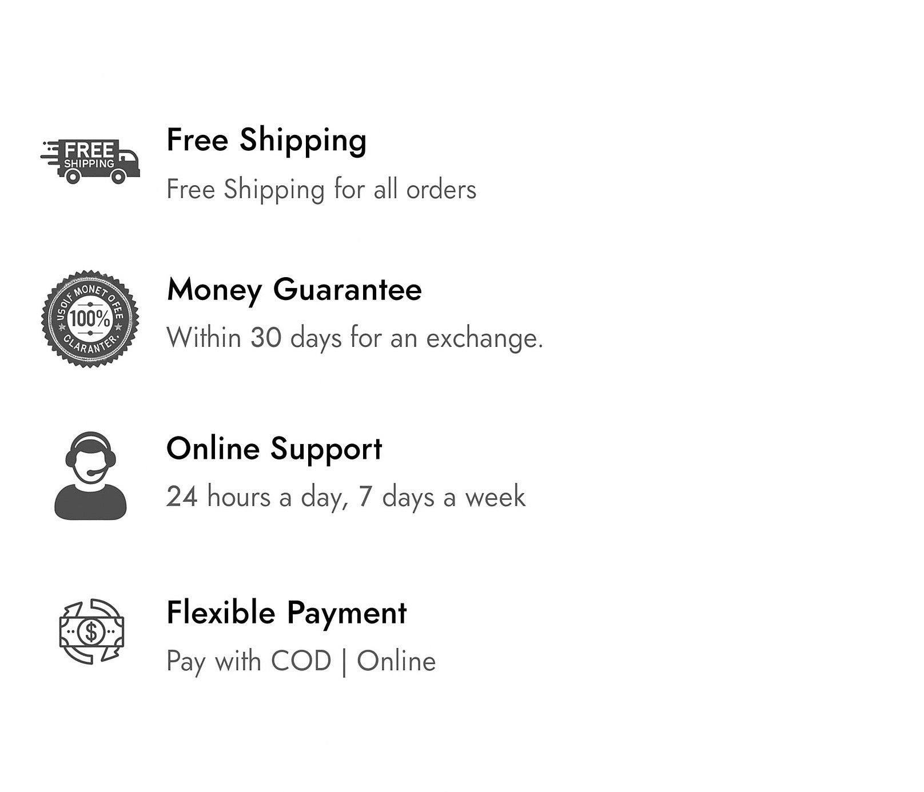924x792 pixels.
Task: Select '24 hours a day, 7 days a week'
Action: pyautogui.click(x=346, y=497)
